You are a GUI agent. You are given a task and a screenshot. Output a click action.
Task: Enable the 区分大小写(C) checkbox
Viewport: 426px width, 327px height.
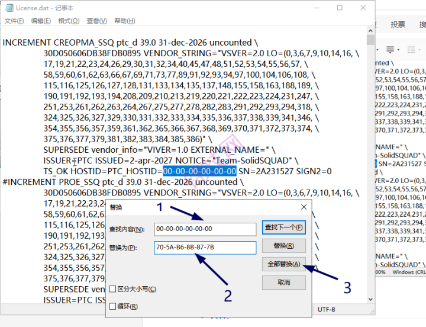pos(112,289)
